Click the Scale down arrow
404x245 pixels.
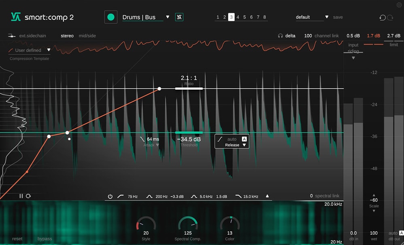point(374,211)
